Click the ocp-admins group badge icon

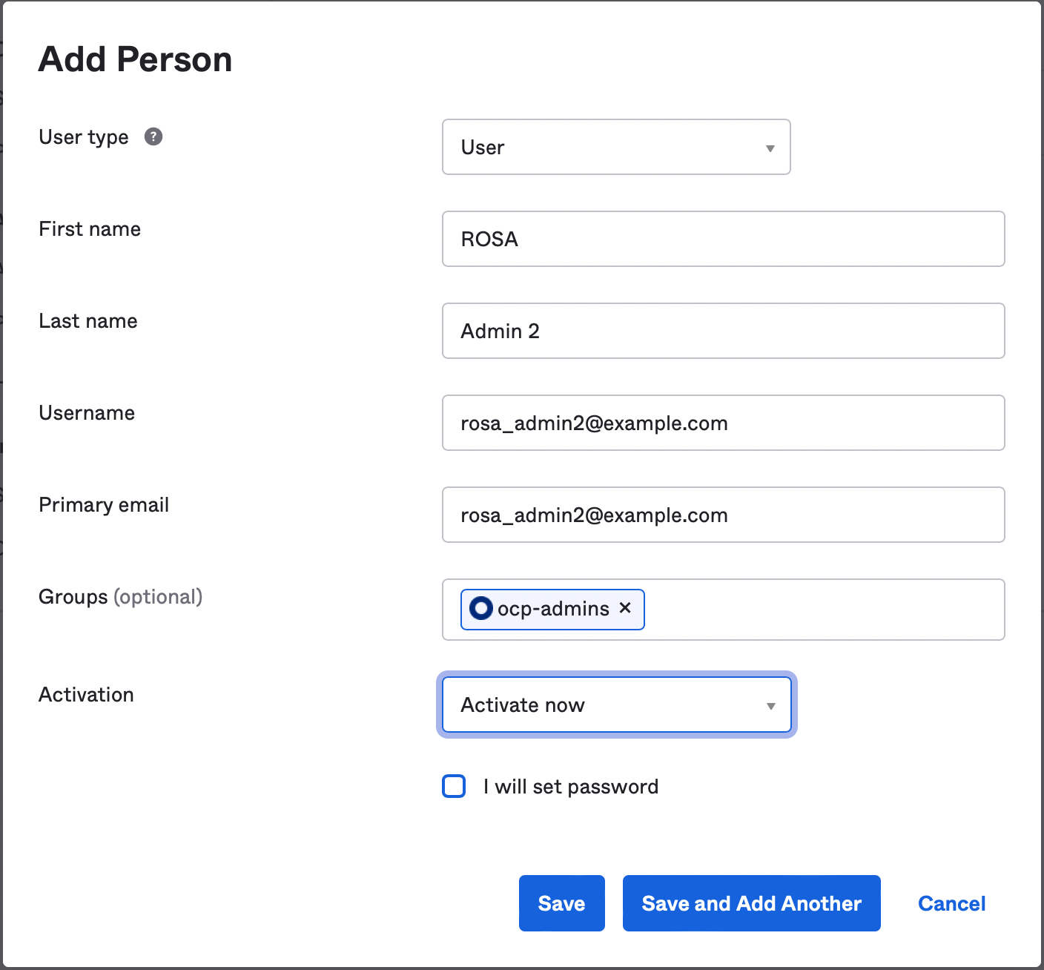coord(480,608)
